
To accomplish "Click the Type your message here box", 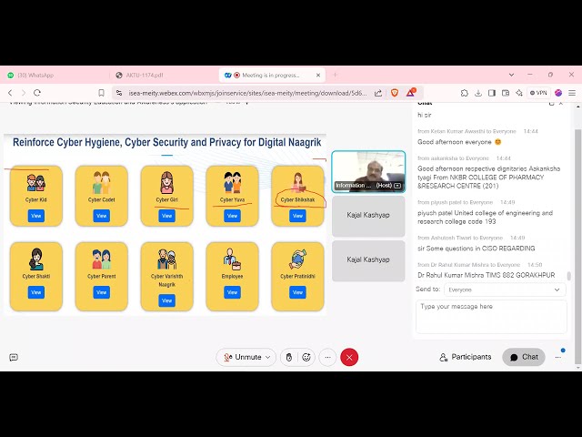I will coord(491,316).
